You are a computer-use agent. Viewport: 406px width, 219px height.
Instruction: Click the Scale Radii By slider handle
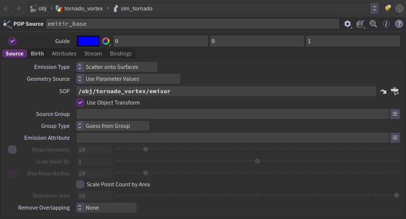[257, 161]
